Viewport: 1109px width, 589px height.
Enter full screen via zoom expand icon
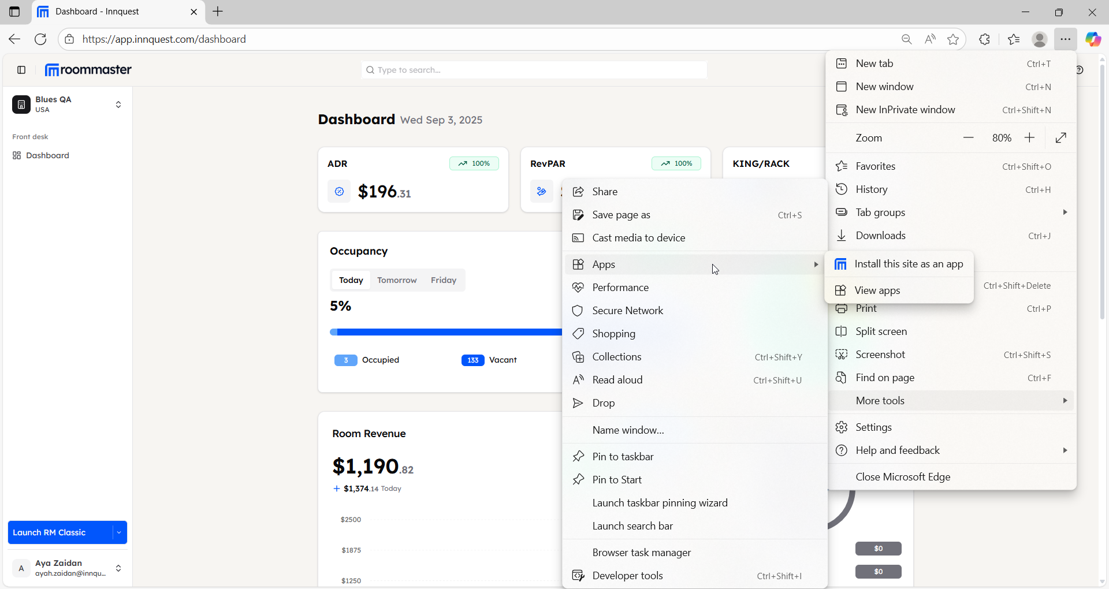[x=1060, y=138]
